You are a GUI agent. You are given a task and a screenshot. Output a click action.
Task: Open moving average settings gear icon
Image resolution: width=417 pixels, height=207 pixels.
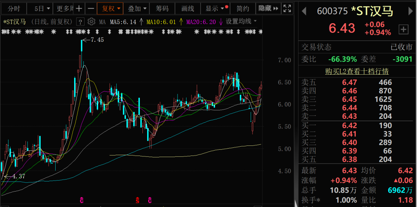point(91,22)
